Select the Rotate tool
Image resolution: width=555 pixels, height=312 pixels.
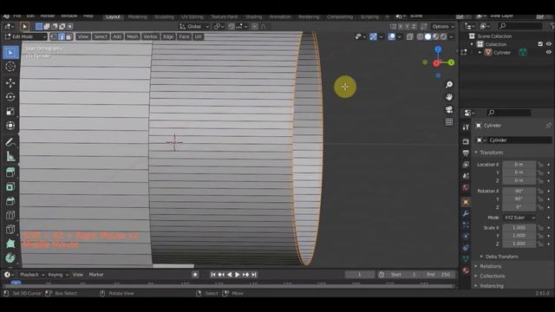tap(10, 97)
